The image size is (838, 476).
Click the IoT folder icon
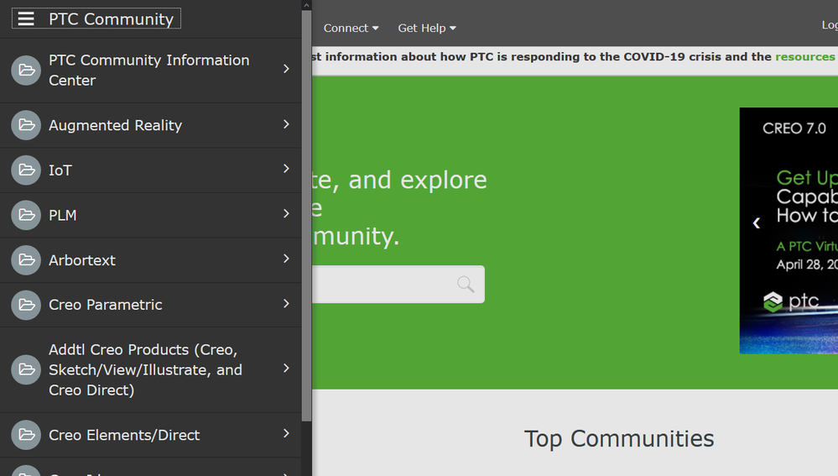(26, 170)
